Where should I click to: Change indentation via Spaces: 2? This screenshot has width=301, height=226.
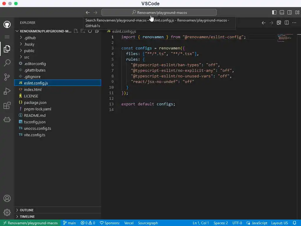[220, 223]
